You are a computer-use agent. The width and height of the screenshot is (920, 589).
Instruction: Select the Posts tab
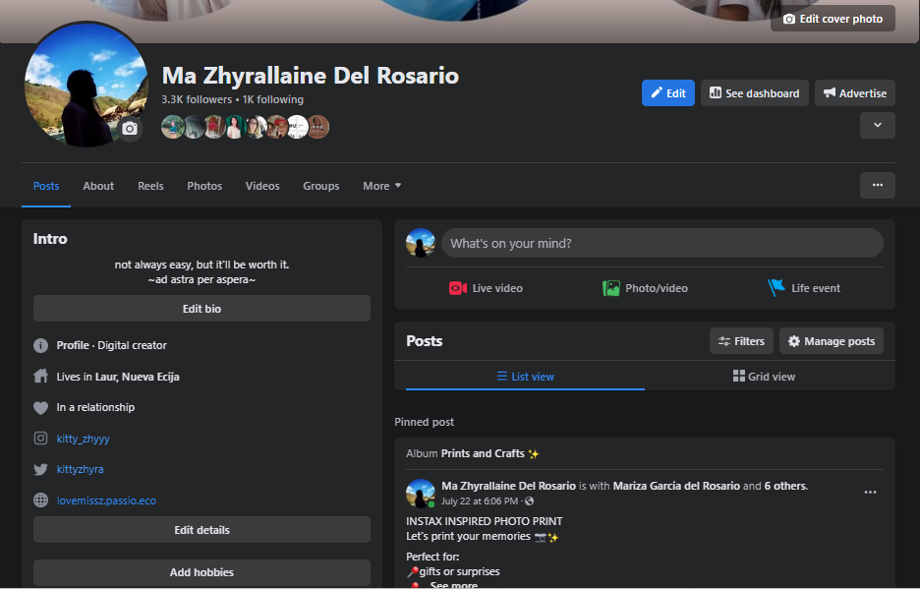(x=46, y=186)
